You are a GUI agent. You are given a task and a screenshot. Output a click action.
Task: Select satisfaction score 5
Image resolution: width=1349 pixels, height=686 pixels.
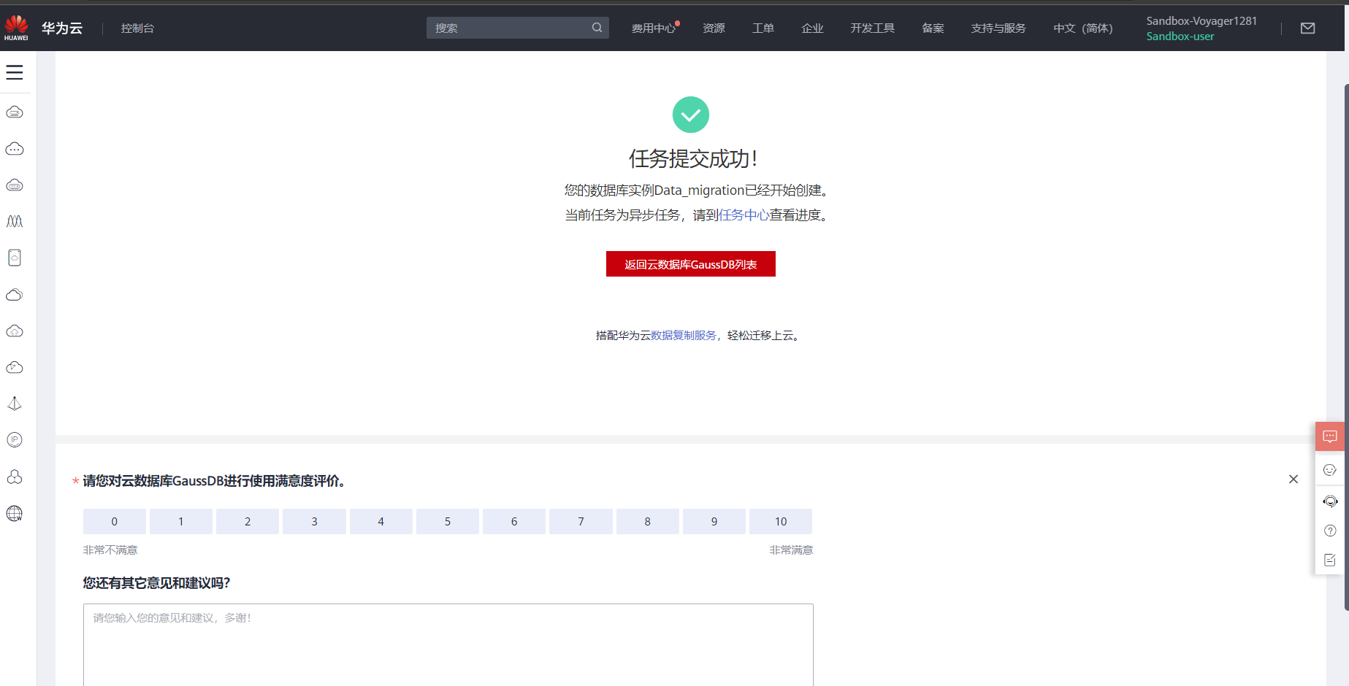(x=448, y=521)
